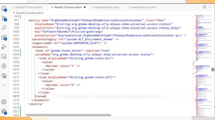Click the enum id="gnome-state_setter" line
Image resolution: width=215 pixels, height=120 pixels.
[x=72, y=51]
